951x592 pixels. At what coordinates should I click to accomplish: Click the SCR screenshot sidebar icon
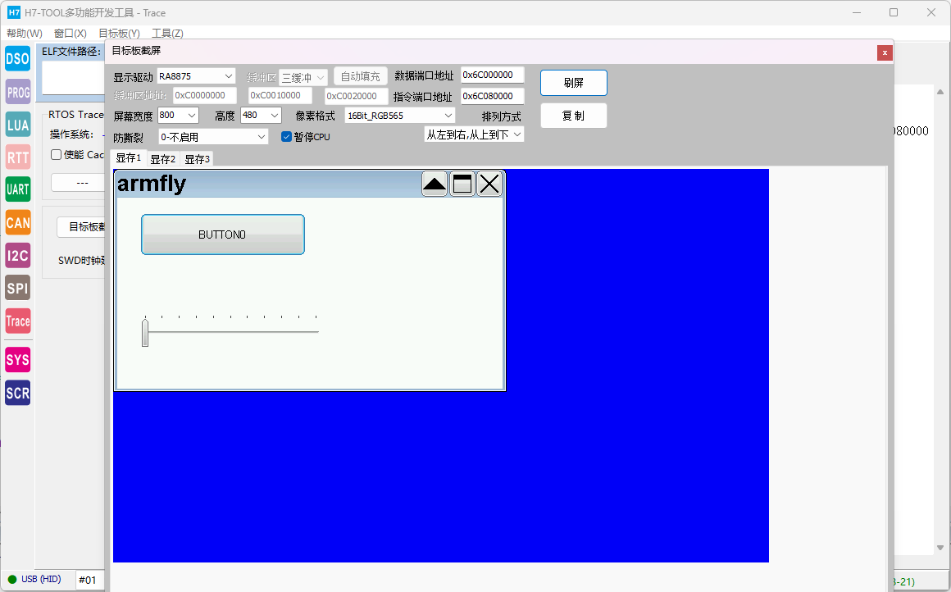coord(17,393)
